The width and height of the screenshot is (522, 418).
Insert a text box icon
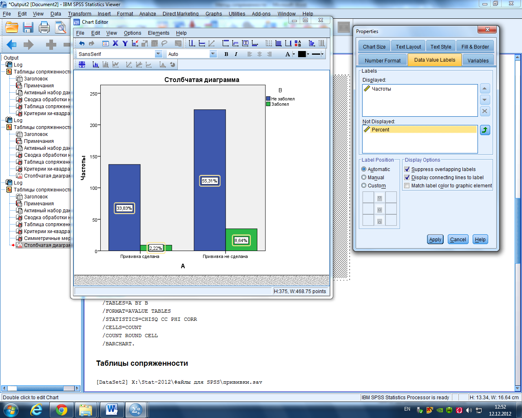(x=245, y=43)
